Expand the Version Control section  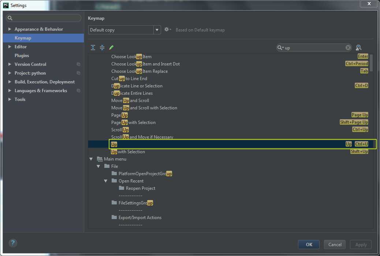[x=10, y=64]
